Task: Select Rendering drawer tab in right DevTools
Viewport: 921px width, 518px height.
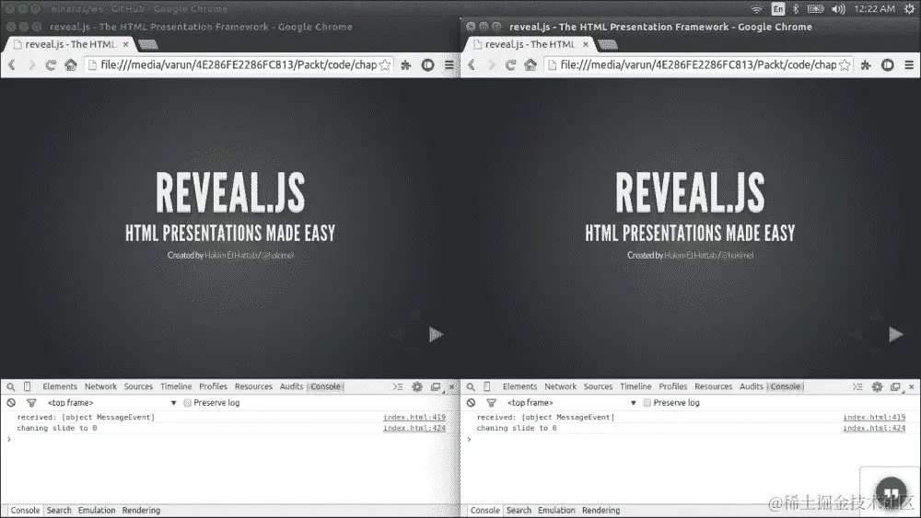Action: point(600,511)
